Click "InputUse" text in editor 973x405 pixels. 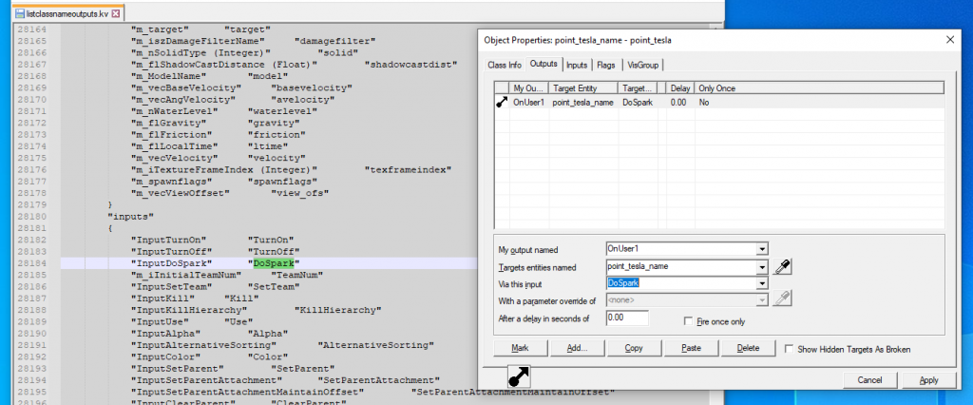[160, 321]
